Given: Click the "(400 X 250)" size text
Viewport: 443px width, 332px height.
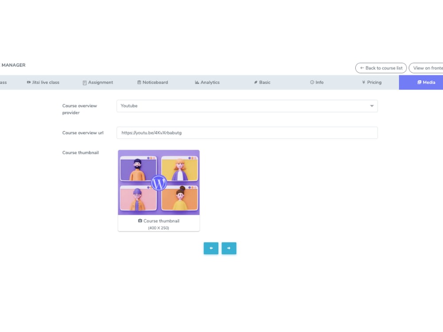Looking at the screenshot, I should (159, 228).
